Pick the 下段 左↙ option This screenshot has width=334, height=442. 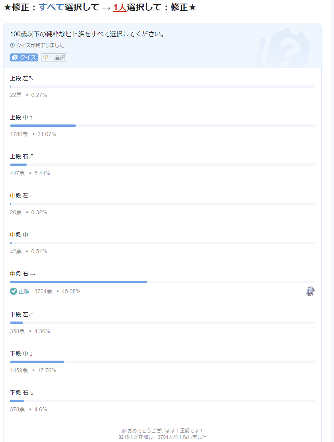click(x=22, y=314)
